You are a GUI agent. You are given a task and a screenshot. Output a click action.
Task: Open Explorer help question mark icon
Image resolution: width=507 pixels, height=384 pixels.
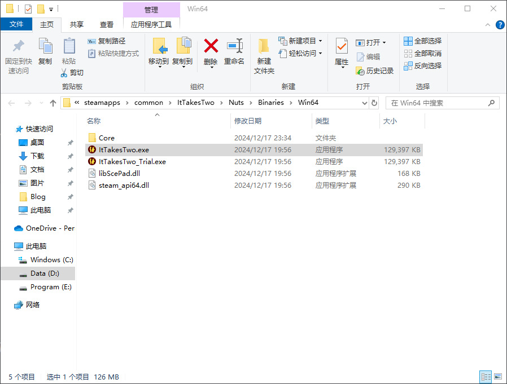pos(500,25)
